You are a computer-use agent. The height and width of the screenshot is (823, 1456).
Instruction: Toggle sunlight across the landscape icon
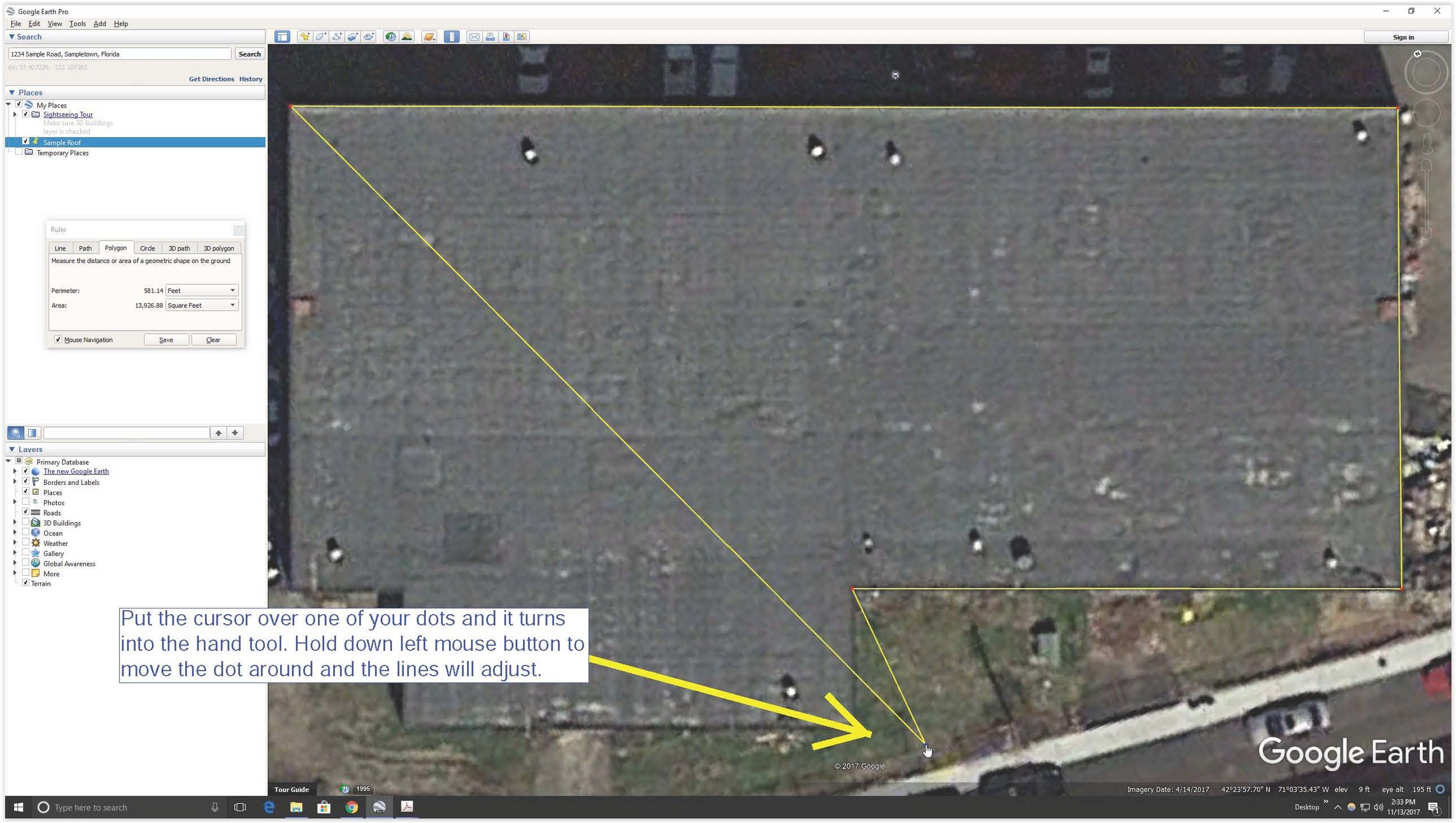point(407,37)
